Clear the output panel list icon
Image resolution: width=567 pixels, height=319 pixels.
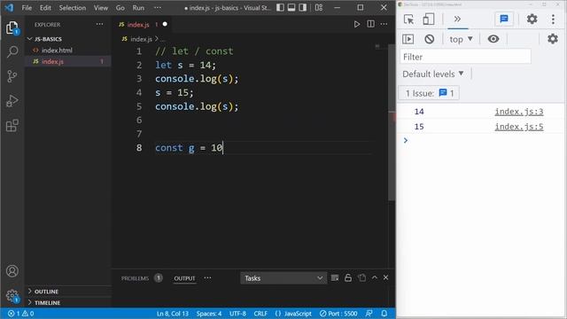[335, 277]
